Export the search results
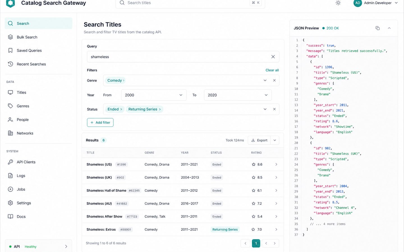404x252 pixels. (x=259, y=140)
